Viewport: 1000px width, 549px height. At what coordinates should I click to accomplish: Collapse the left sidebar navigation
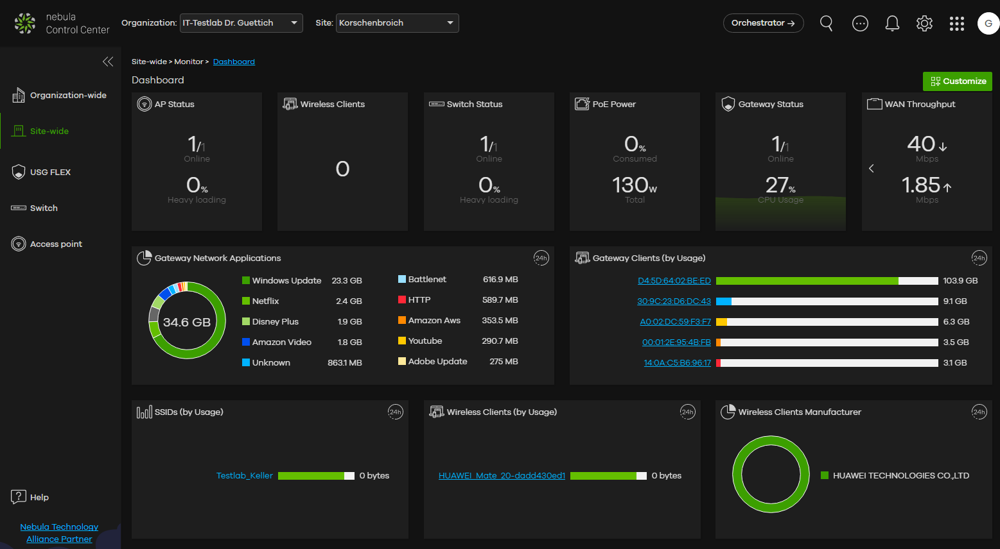point(108,62)
